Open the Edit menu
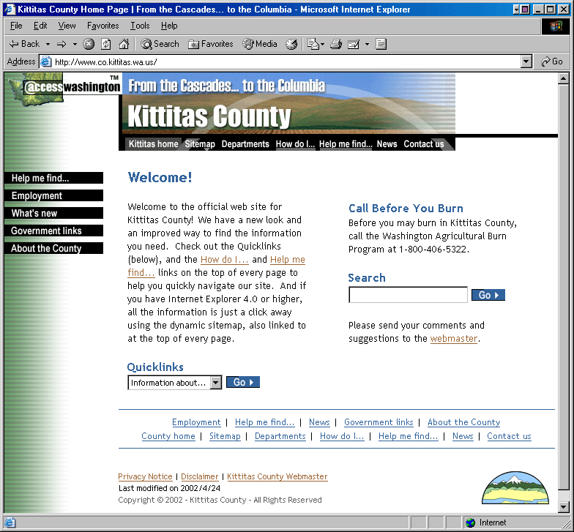 (40, 26)
